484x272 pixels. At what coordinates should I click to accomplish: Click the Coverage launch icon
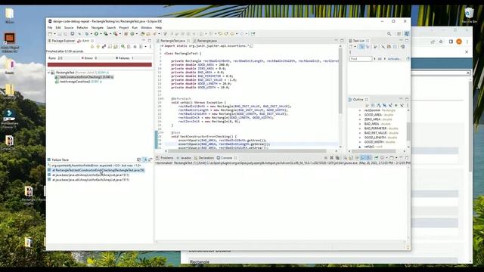pos(106,33)
